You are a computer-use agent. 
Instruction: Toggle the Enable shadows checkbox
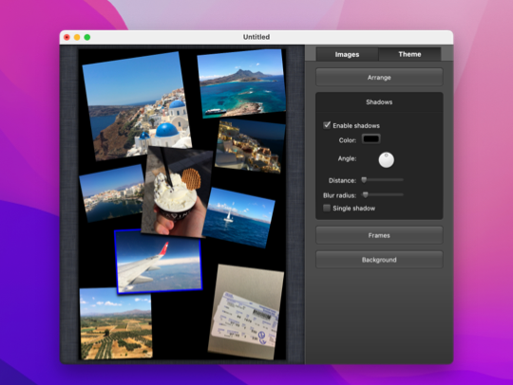coord(327,125)
